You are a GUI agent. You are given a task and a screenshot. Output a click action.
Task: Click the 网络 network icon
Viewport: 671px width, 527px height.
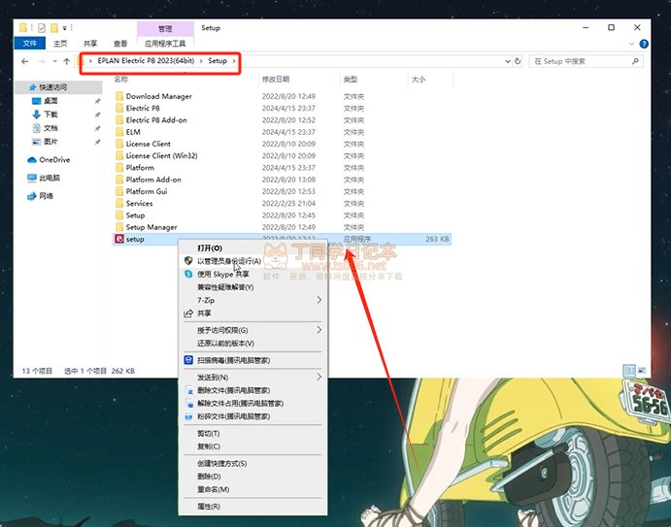coord(32,196)
